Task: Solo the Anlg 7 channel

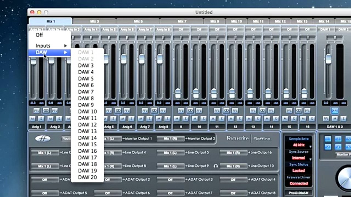Action: pos(149,118)
